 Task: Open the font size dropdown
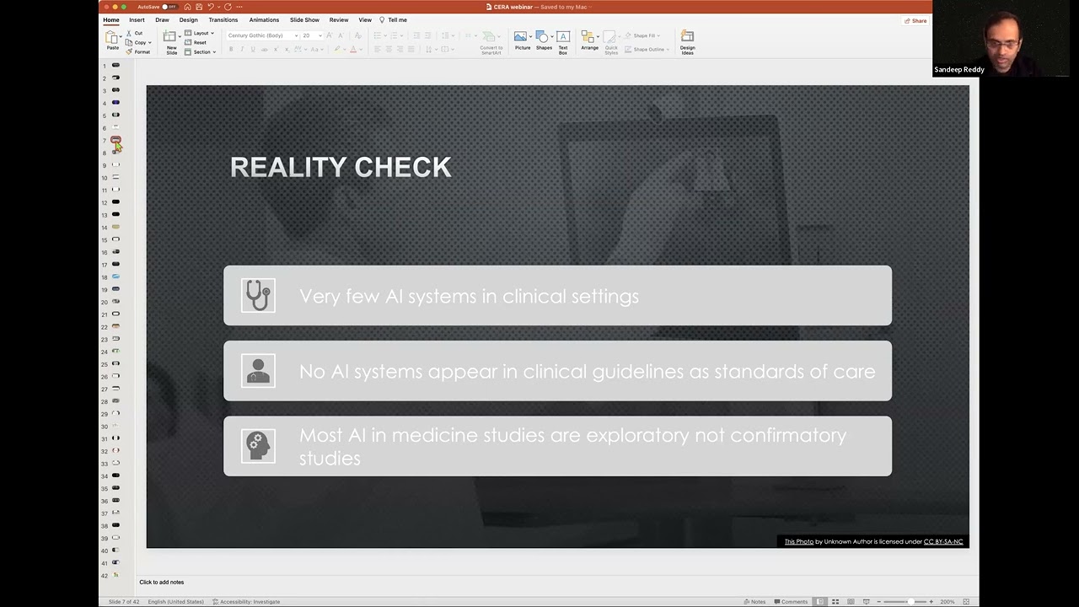click(319, 35)
